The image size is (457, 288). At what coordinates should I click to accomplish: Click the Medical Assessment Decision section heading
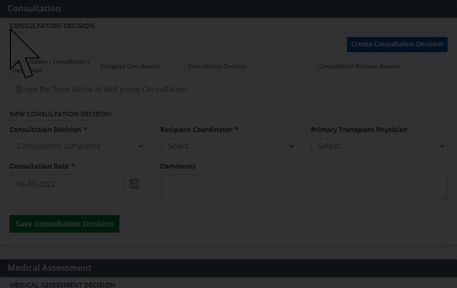(x=62, y=285)
